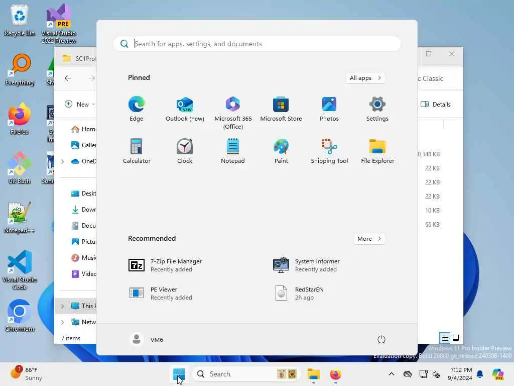Launch Notepad from pinned apps

pyautogui.click(x=233, y=151)
